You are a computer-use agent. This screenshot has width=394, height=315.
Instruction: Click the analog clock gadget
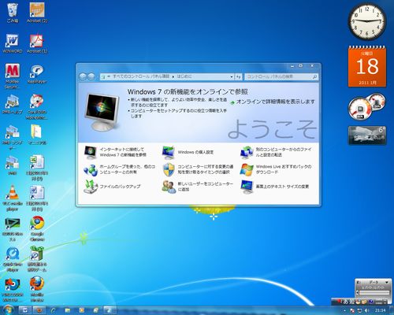pos(367,21)
